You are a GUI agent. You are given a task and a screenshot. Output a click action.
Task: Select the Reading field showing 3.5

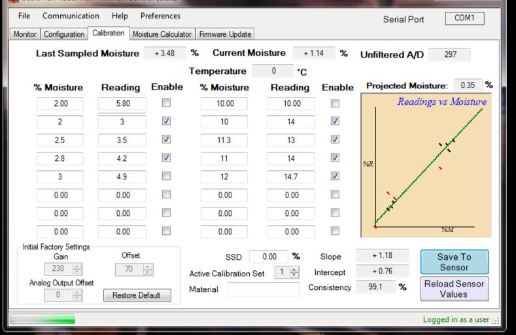click(x=122, y=140)
